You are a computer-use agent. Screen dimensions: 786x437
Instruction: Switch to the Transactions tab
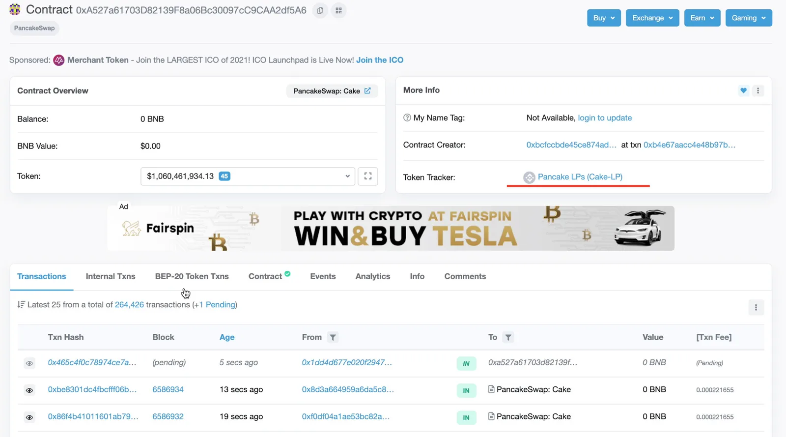point(42,276)
